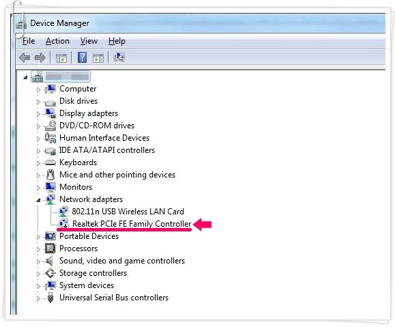The image size is (395, 327).
Task: Select the Monitors label
Action: pyautogui.click(x=76, y=187)
